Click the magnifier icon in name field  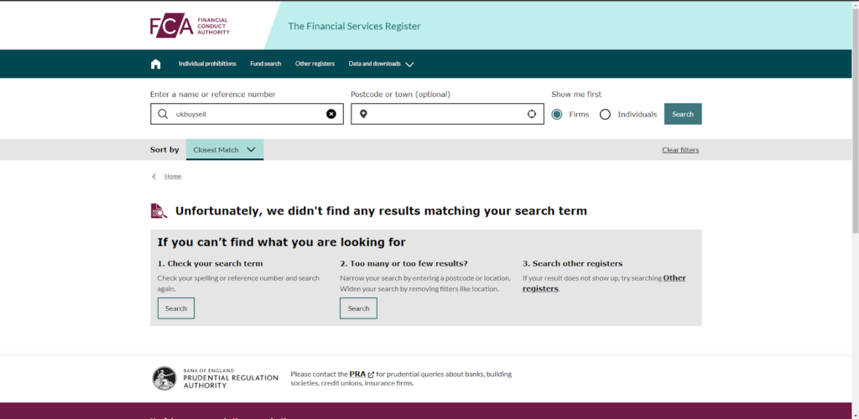click(x=163, y=114)
